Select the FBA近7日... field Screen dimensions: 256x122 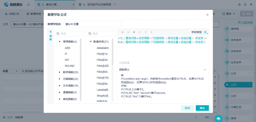click(x=104, y=78)
